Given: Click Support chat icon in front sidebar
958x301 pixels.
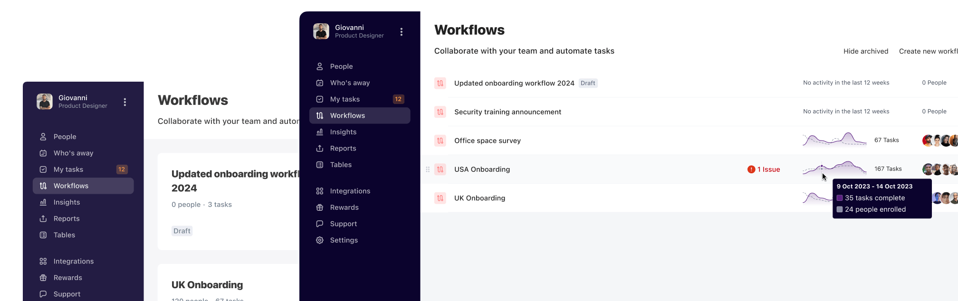Looking at the screenshot, I should click(x=320, y=224).
